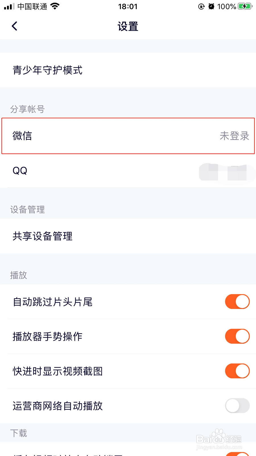The image size is (256, 456).
Task: Tap the back arrow icon
Action: pos(15,26)
